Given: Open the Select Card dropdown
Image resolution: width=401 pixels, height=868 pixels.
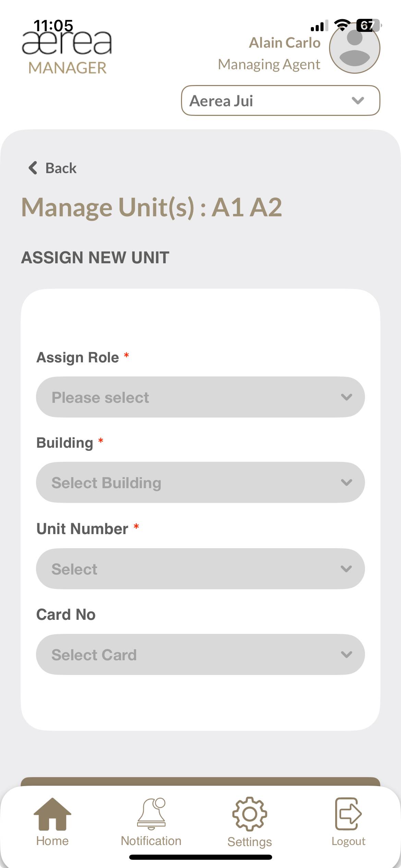Looking at the screenshot, I should 200,654.
